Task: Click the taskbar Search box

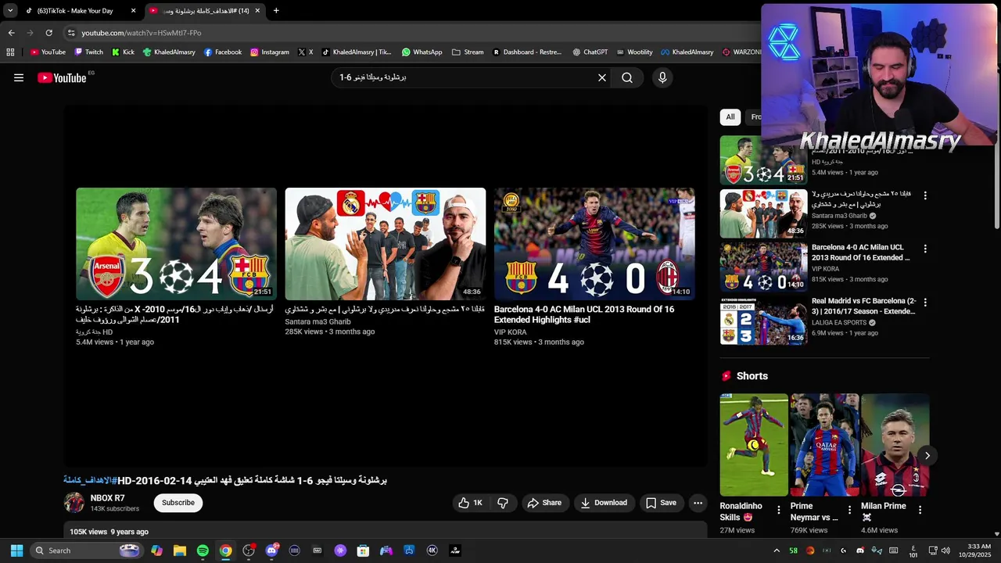Action: (86, 550)
